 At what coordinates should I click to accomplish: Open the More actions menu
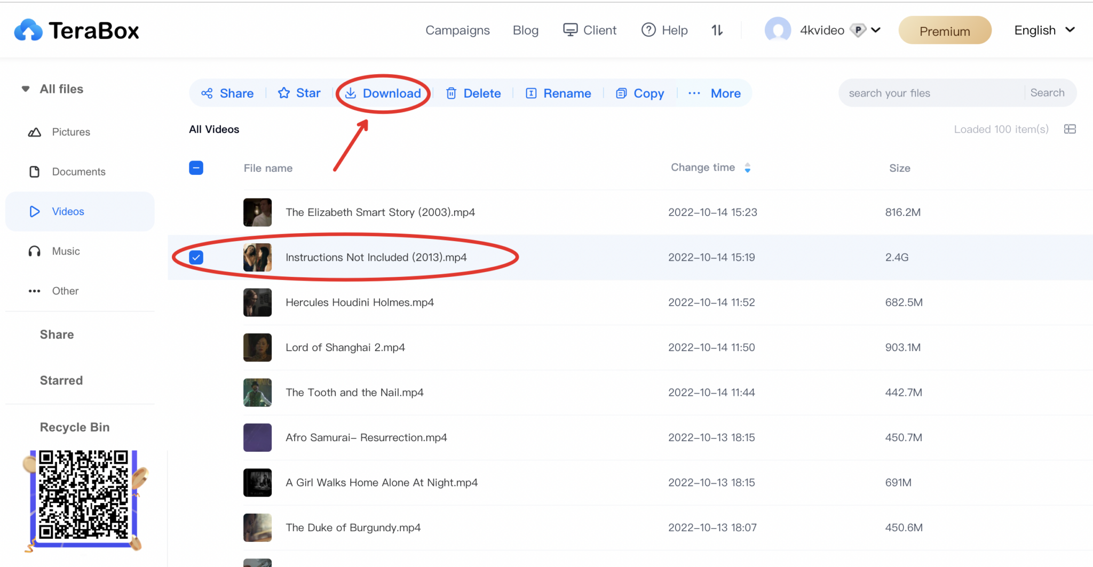(x=715, y=93)
